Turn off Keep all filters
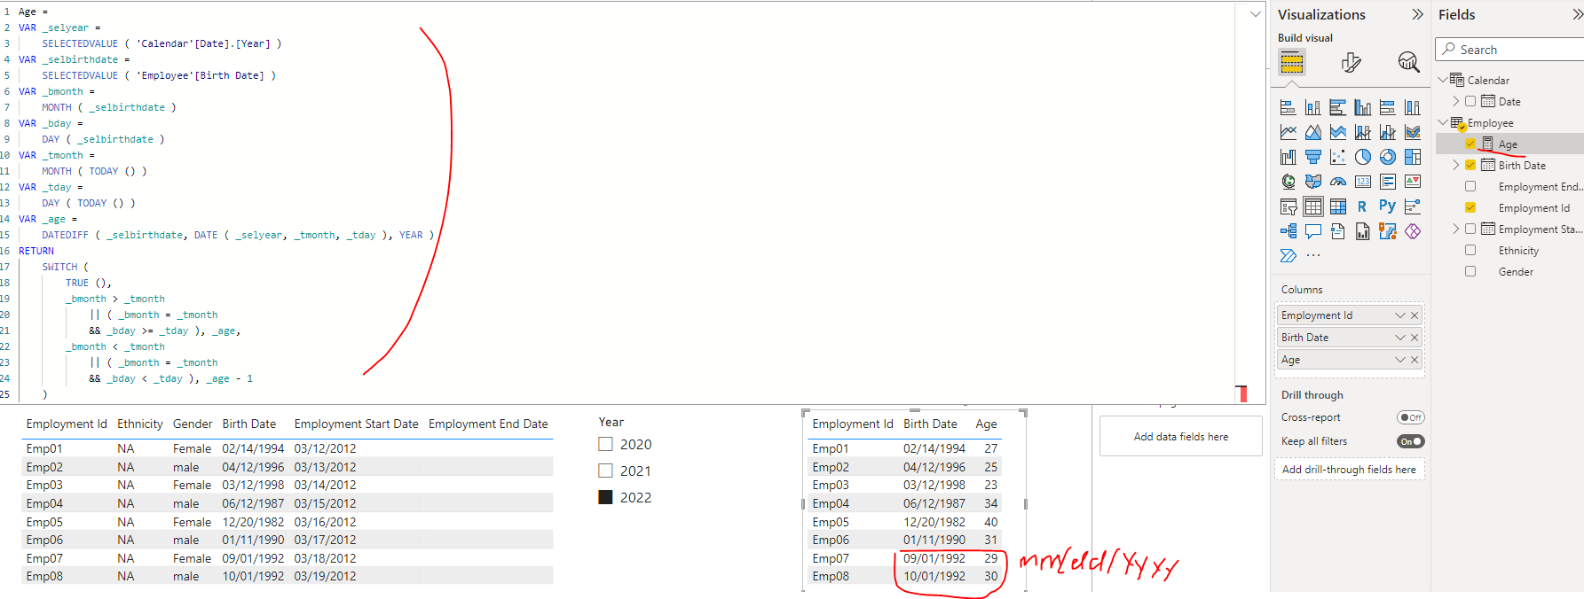Image resolution: width=1584 pixels, height=599 pixels. pos(1410,441)
